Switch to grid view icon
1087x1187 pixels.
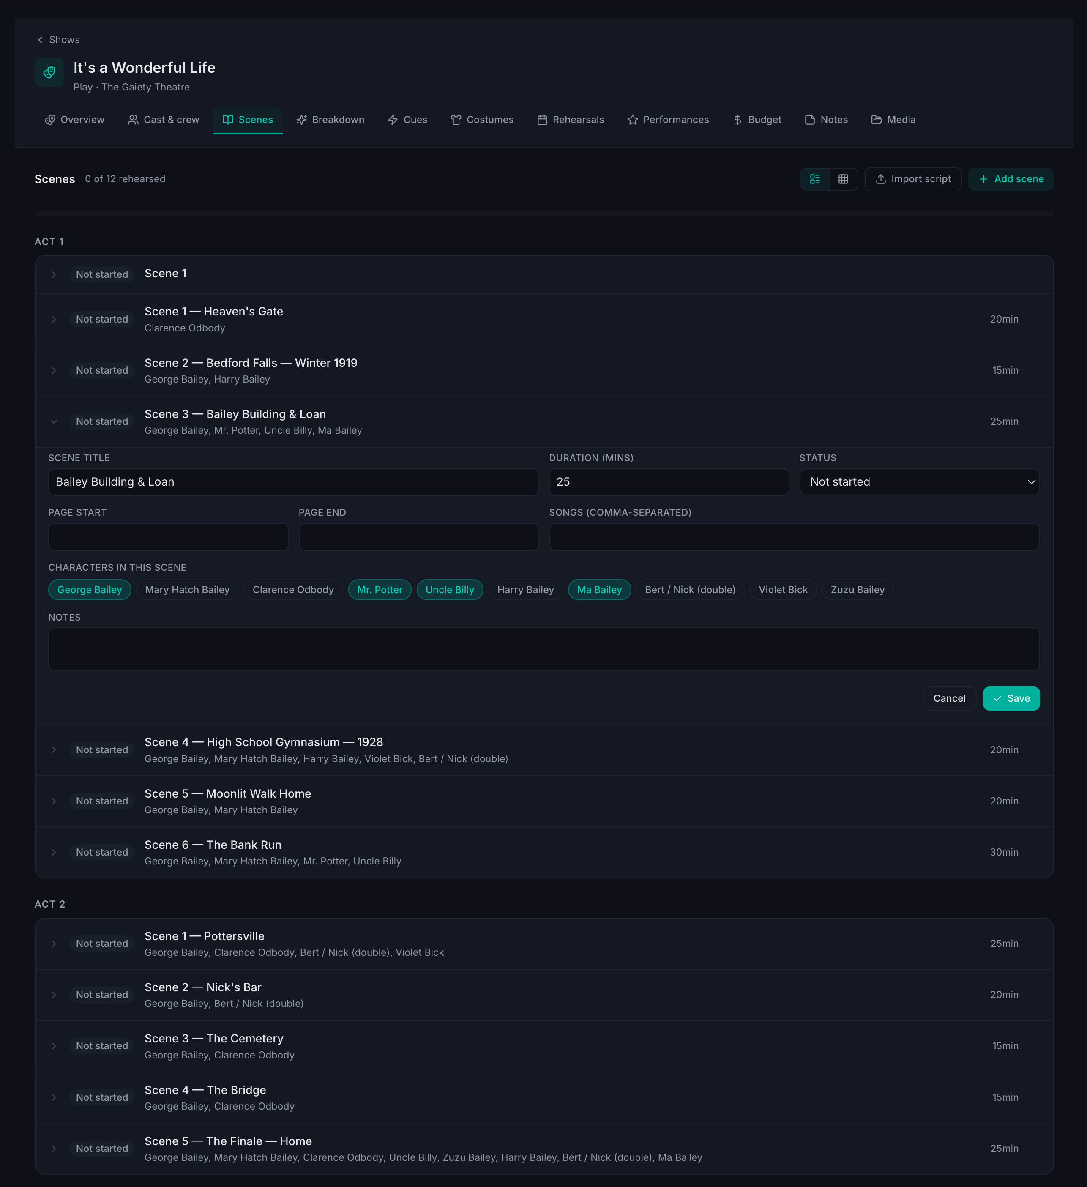point(843,179)
